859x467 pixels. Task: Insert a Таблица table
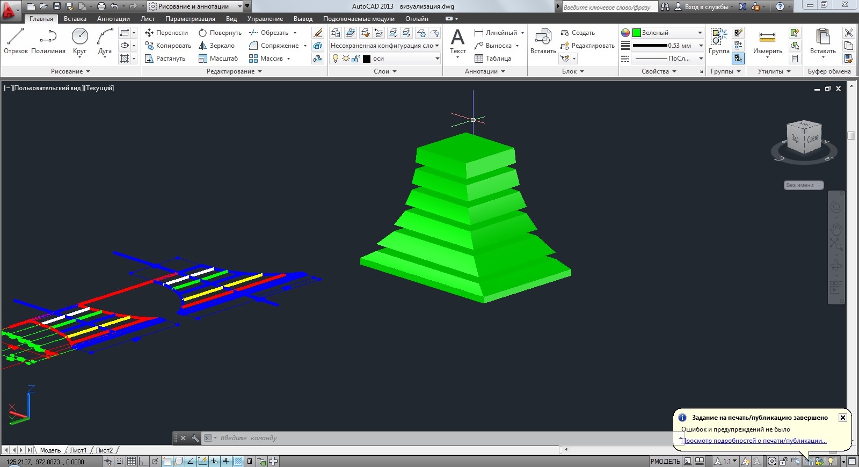(x=492, y=59)
